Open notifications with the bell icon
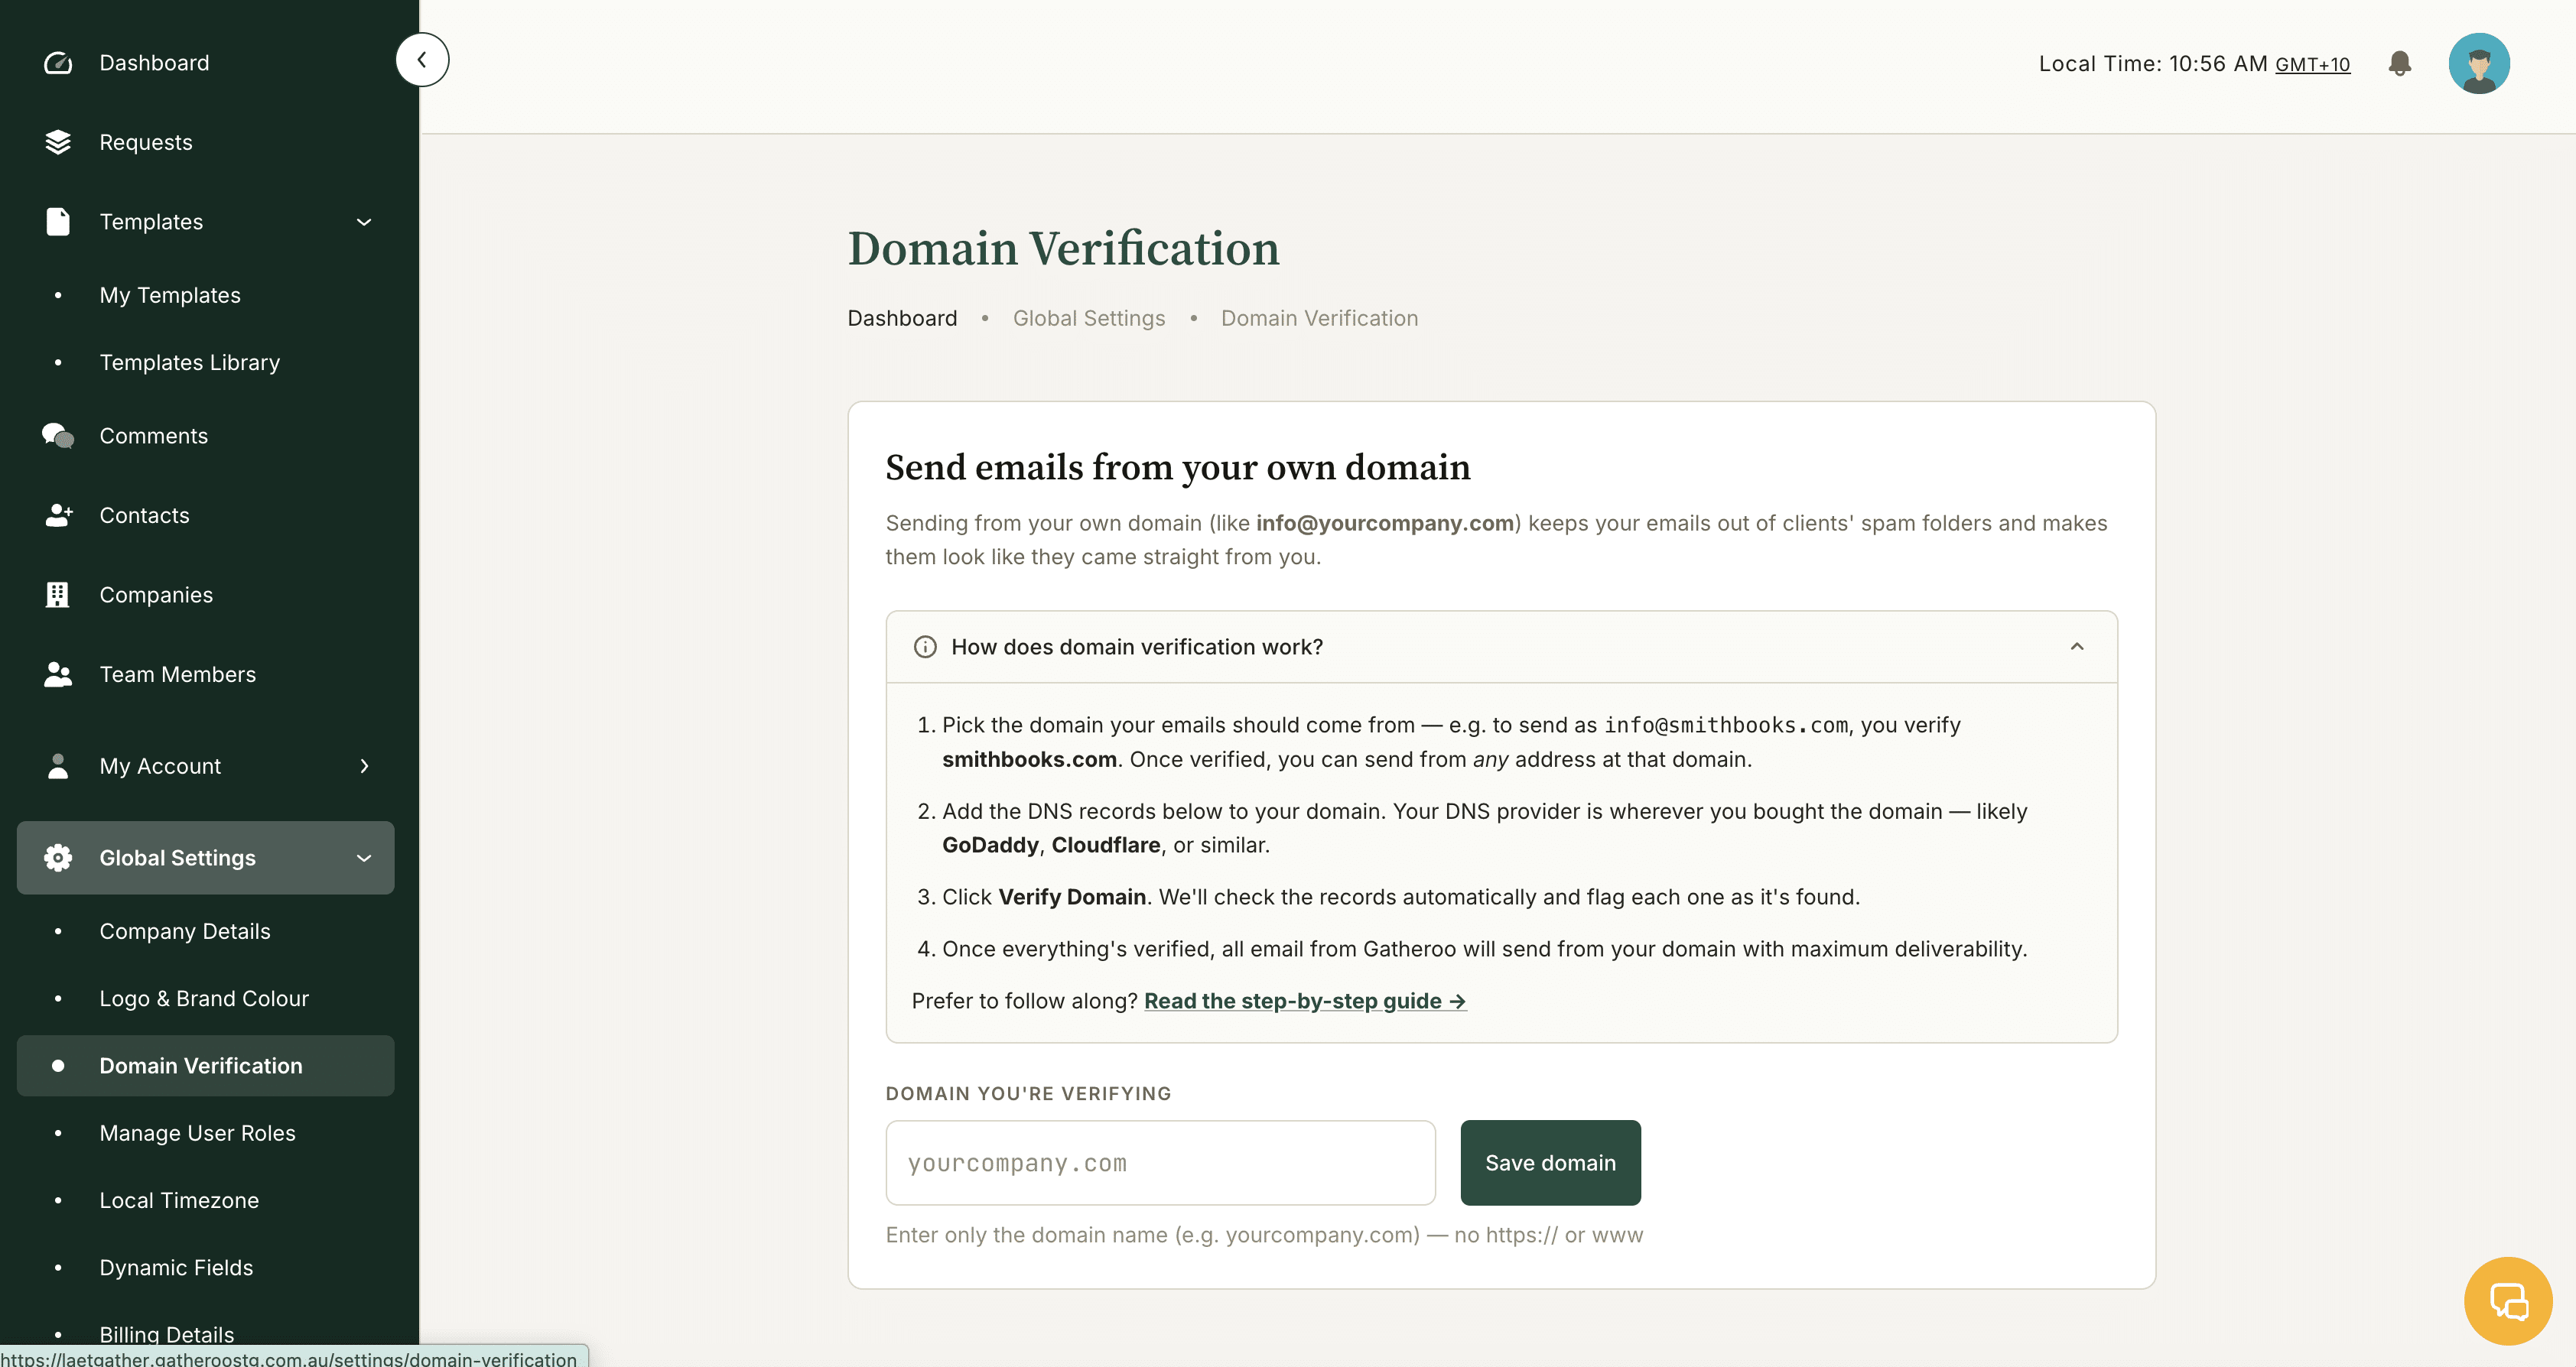This screenshot has height=1367, width=2576. click(2400, 64)
